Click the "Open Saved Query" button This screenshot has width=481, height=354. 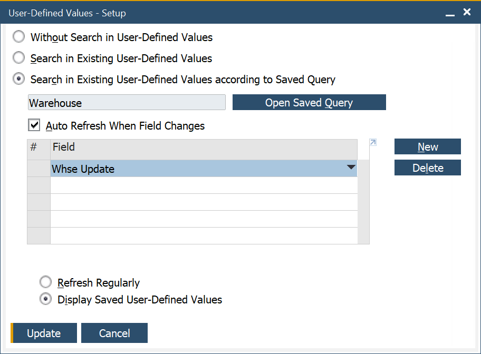[x=309, y=102]
